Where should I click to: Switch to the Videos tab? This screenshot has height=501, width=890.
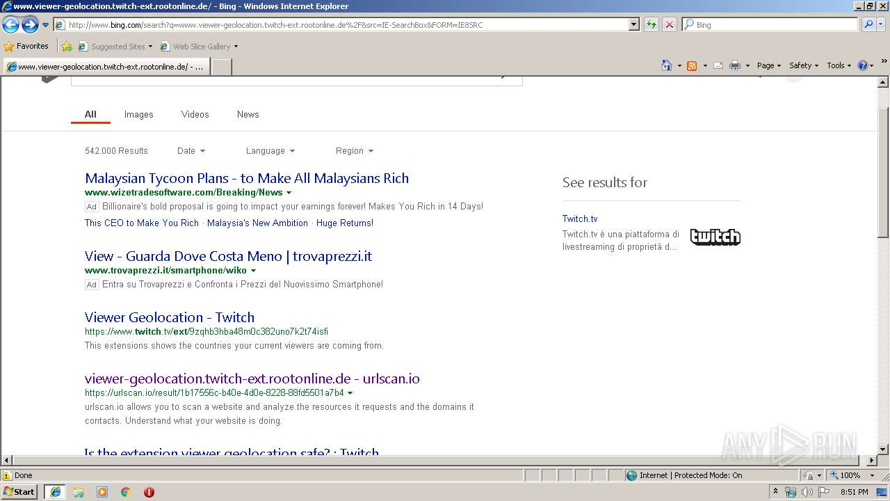click(x=195, y=114)
